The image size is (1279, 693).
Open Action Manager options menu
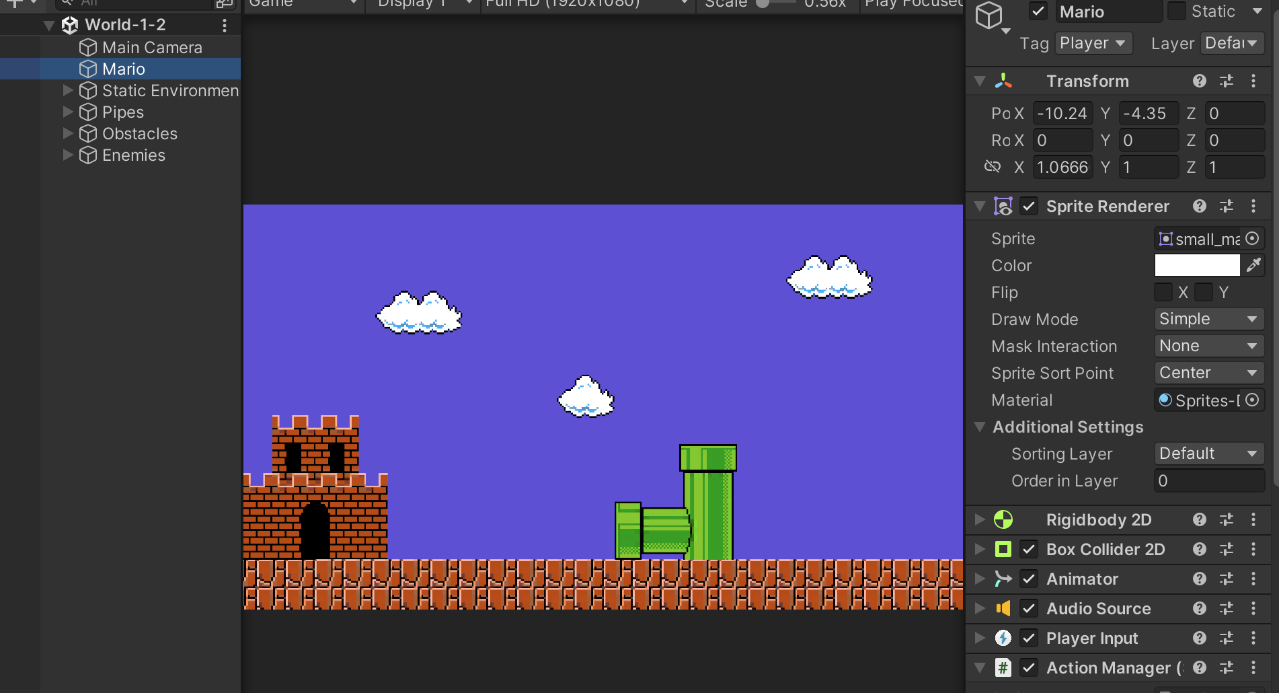(x=1253, y=667)
